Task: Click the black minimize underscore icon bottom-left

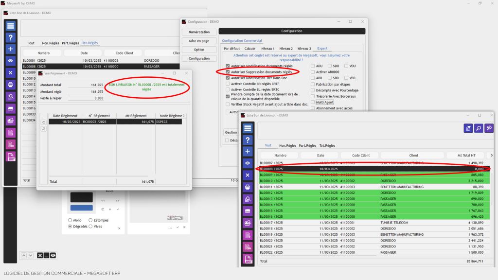Action: (x=46, y=255)
